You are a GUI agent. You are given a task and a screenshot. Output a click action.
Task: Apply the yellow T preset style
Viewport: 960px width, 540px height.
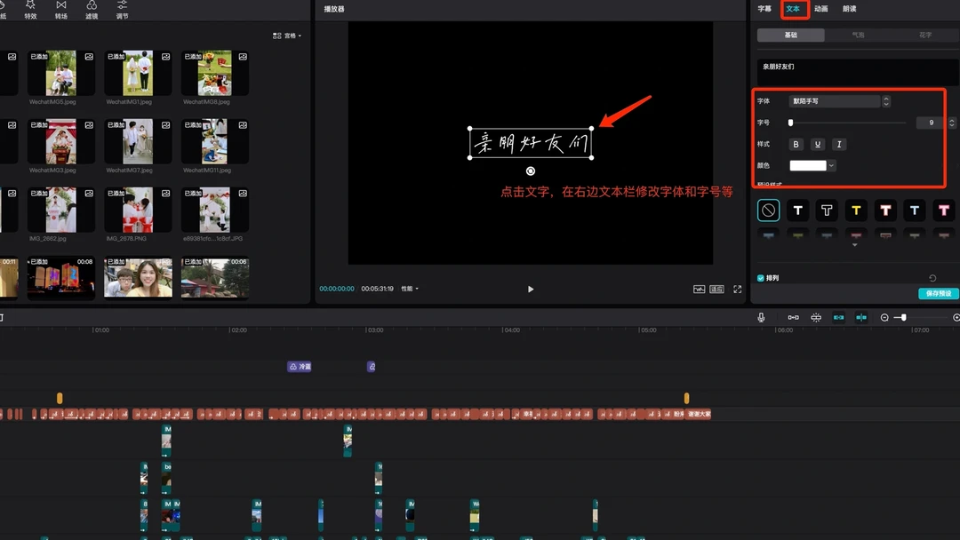click(x=856, y=210)
